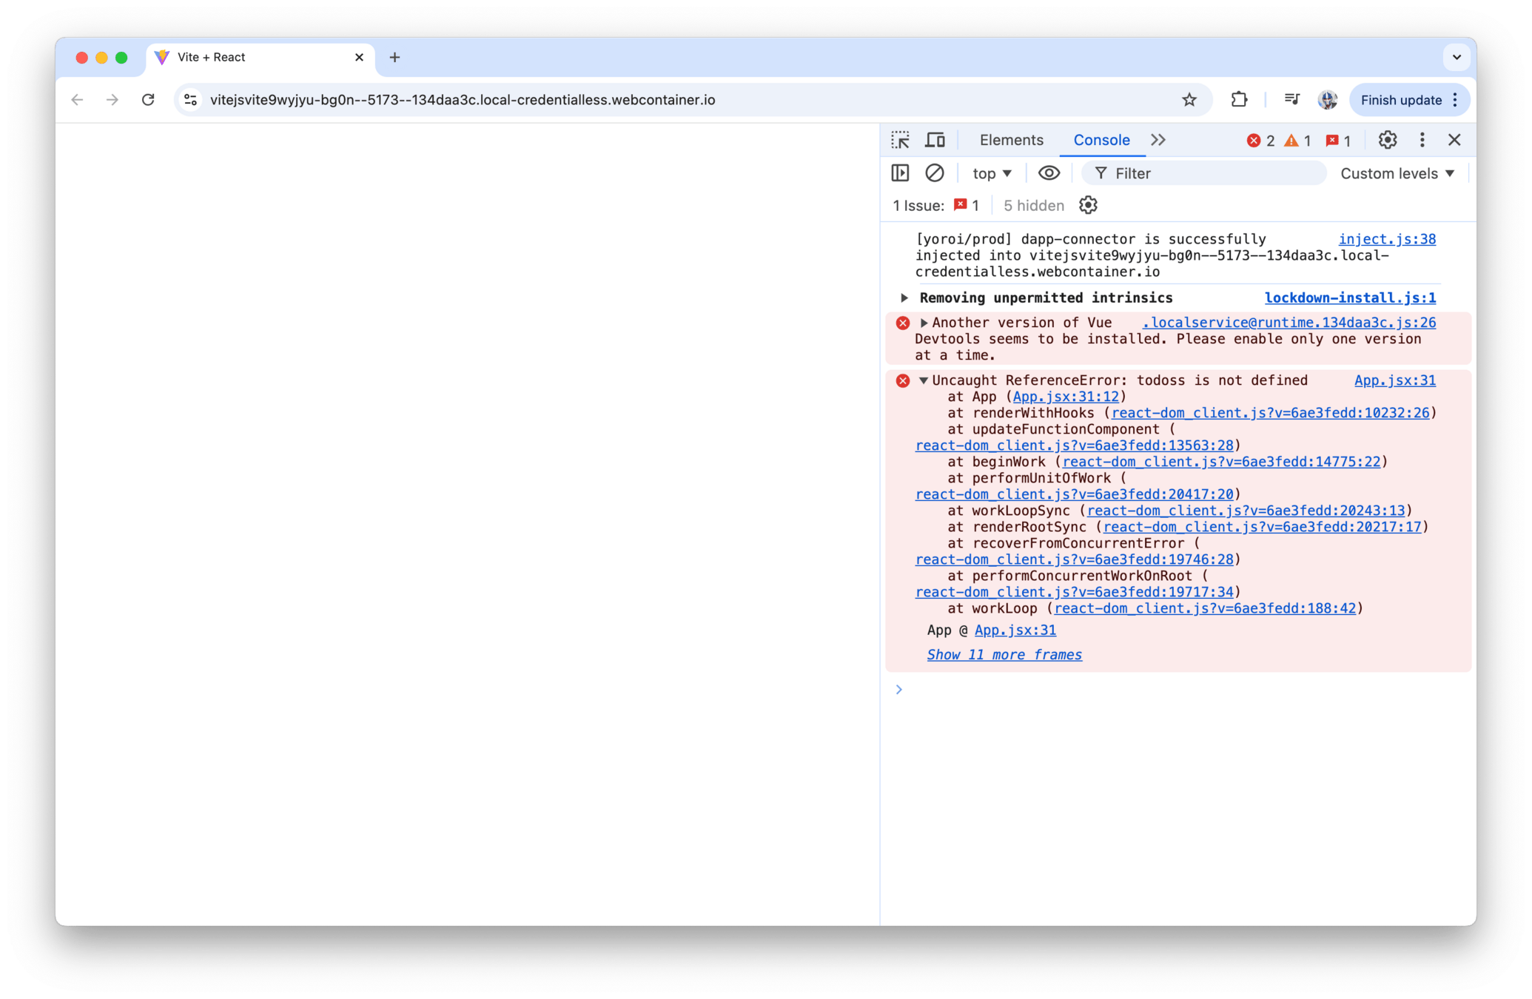Bookmark this page with the star icon
1532x999 pixels.
1189,100
